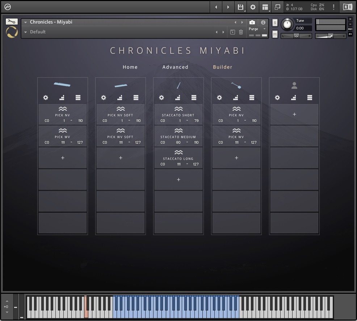Click the steps icon in first column
Image resolution: width=357 pixels, height=321 pixels.
pos(62,98)
